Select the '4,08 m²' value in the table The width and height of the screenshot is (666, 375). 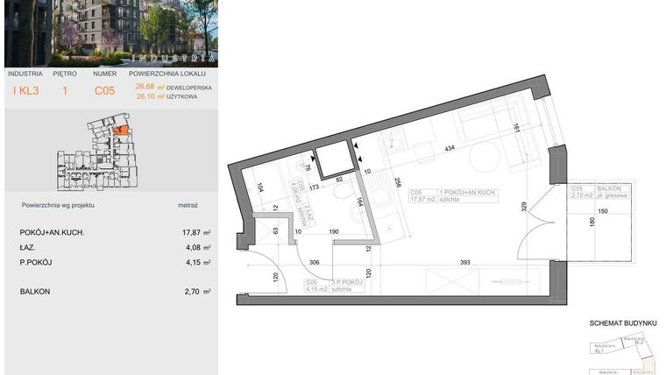pyautogui.click(x=198, y=247)
